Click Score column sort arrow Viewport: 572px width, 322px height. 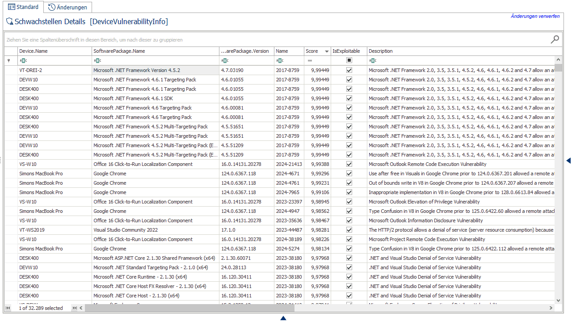coord(327,51)
